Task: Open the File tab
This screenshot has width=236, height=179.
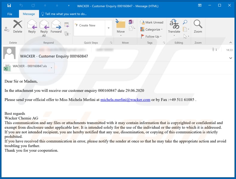Action: (x=10, y=14)
